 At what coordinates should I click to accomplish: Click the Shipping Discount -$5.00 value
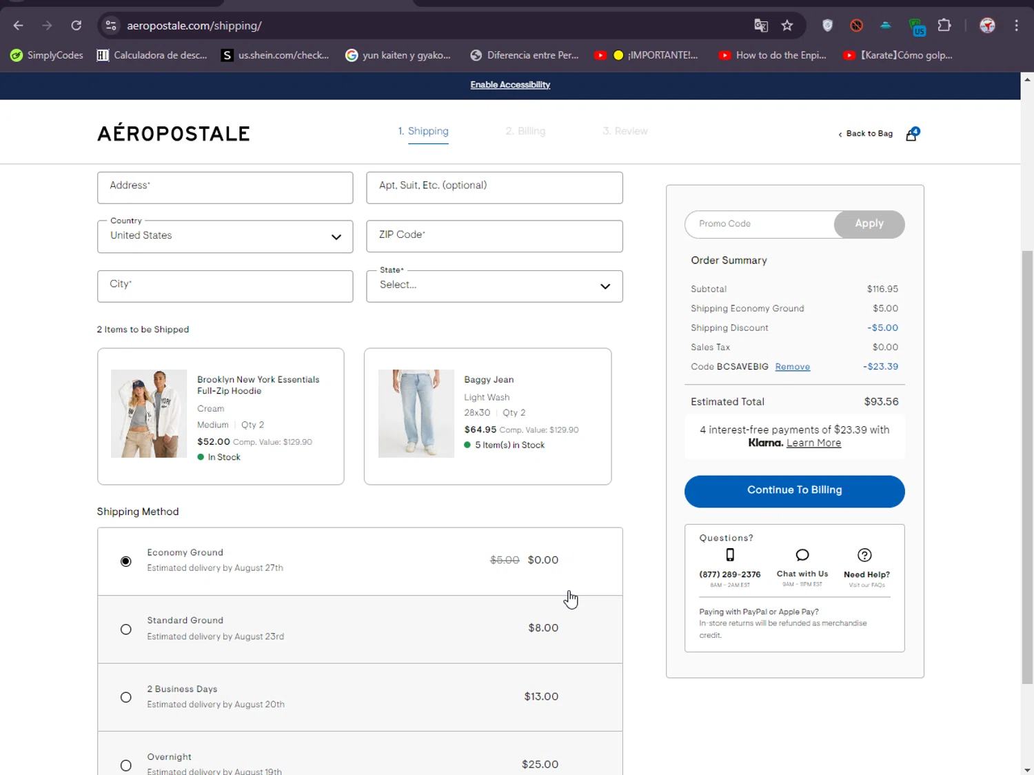[x=882, y=328]
